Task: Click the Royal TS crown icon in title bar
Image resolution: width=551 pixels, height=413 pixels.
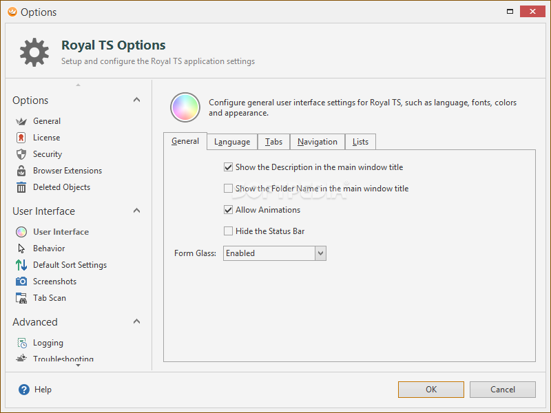Action: click(x=12, y=12)
